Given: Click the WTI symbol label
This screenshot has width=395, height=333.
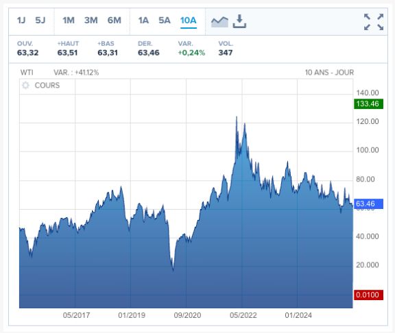Looking at the screenshot, I should click(x=27, y=73).
